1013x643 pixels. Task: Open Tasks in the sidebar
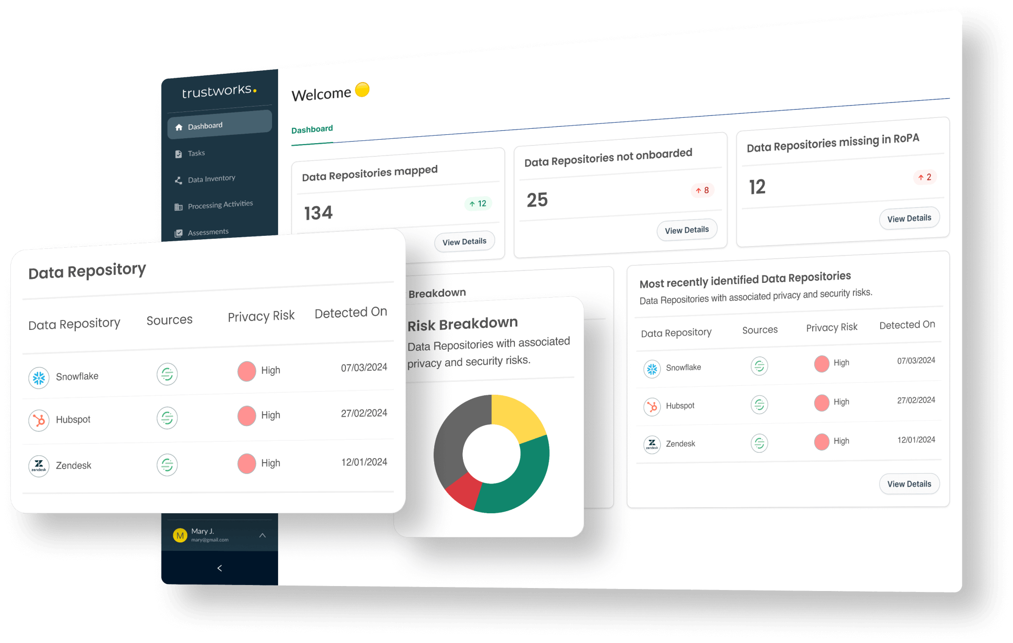[196, 154]
